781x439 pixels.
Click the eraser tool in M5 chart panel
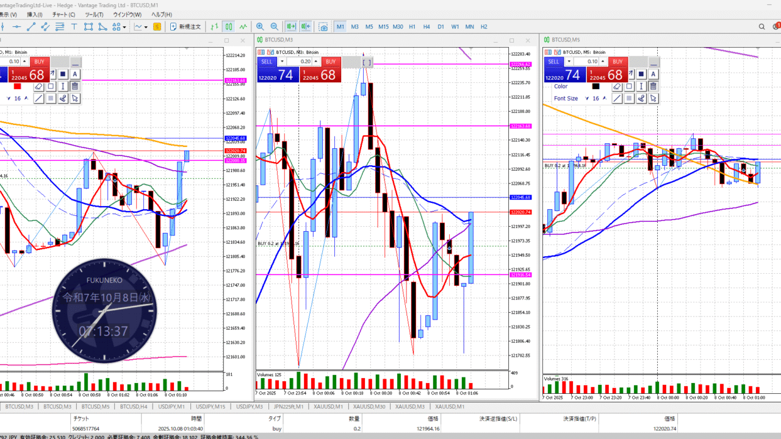click(617, 87)
